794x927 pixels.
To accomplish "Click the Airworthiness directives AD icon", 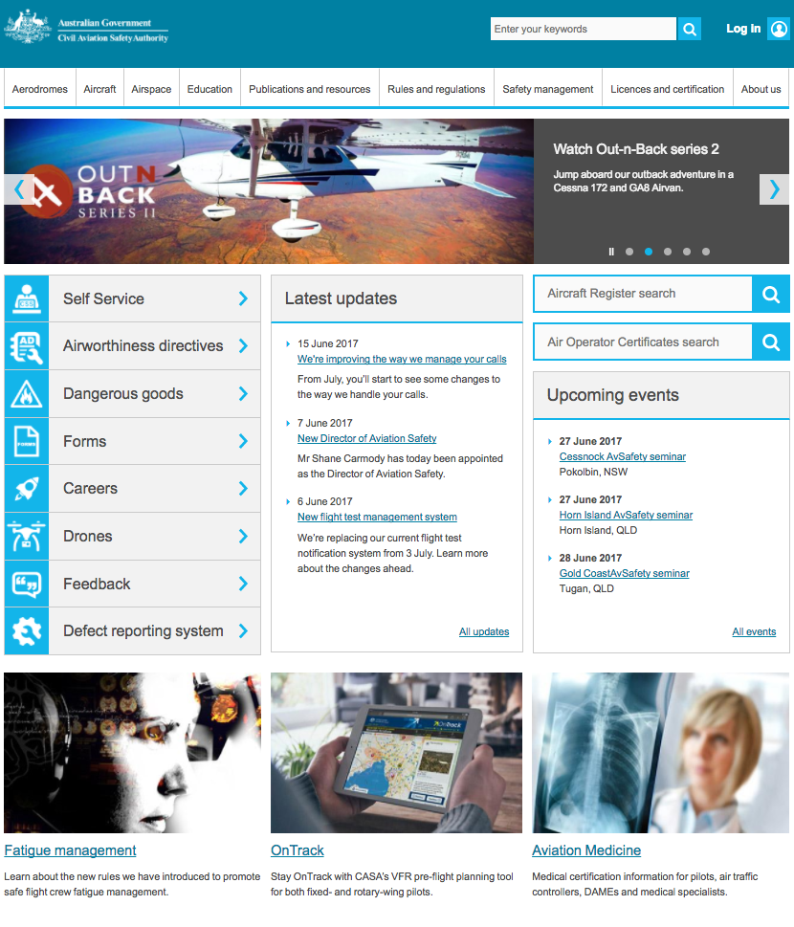I will click(27, 346).
